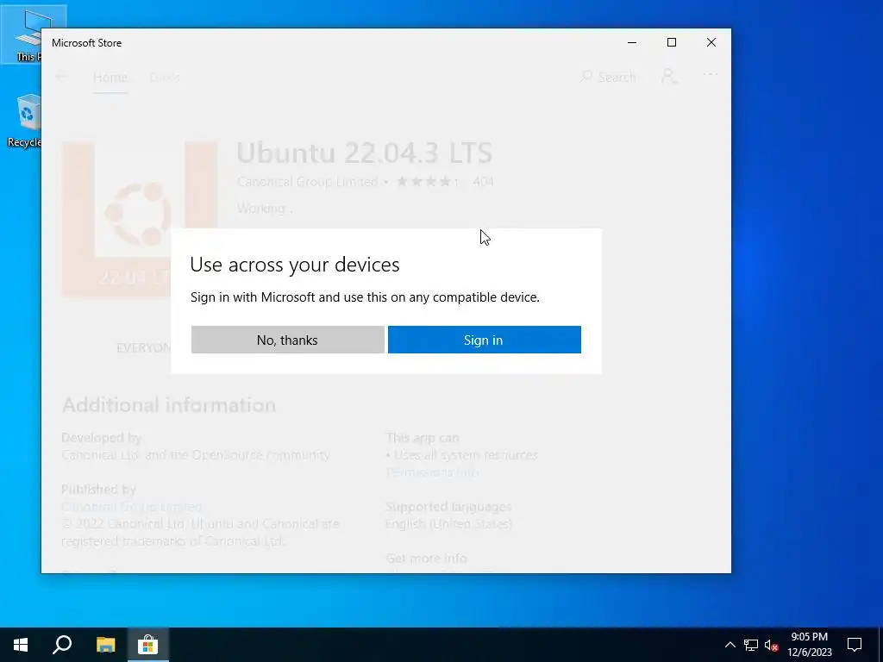Go back using the Store back arrow
The height and width of the screenshot is (662, 883).
(x=62, y=77)
